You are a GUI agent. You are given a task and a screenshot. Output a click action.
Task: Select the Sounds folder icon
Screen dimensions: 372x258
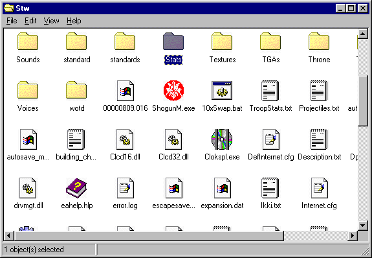[x=28, y=41]
